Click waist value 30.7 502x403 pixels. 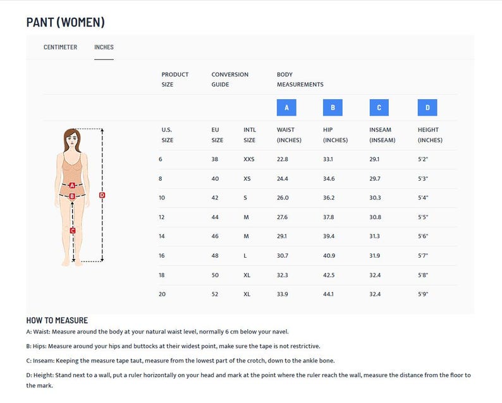click(x=283, y=256)
